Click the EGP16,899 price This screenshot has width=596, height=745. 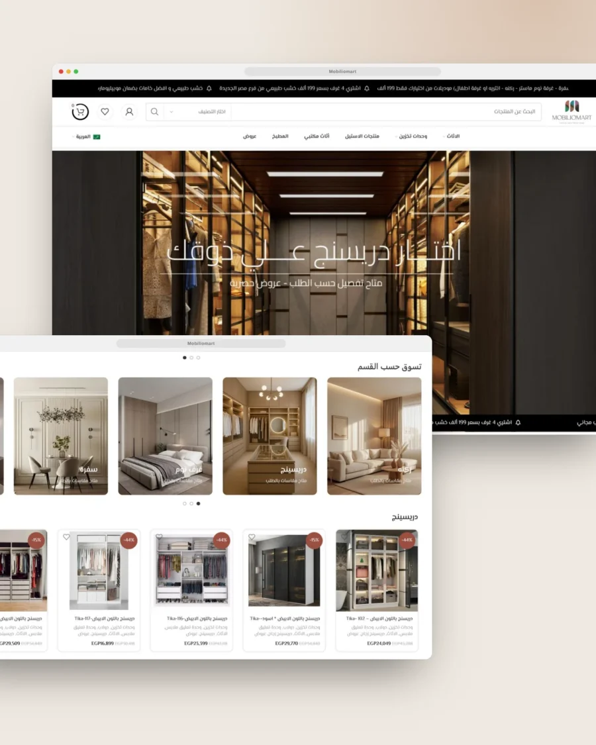(102, 643)
